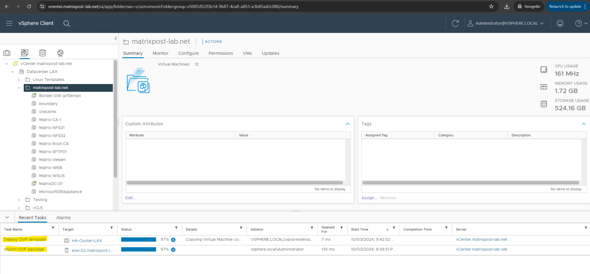Switch to the Permissions tab
The width and height of the screenshot is (590, 274).
click(220, 53)
